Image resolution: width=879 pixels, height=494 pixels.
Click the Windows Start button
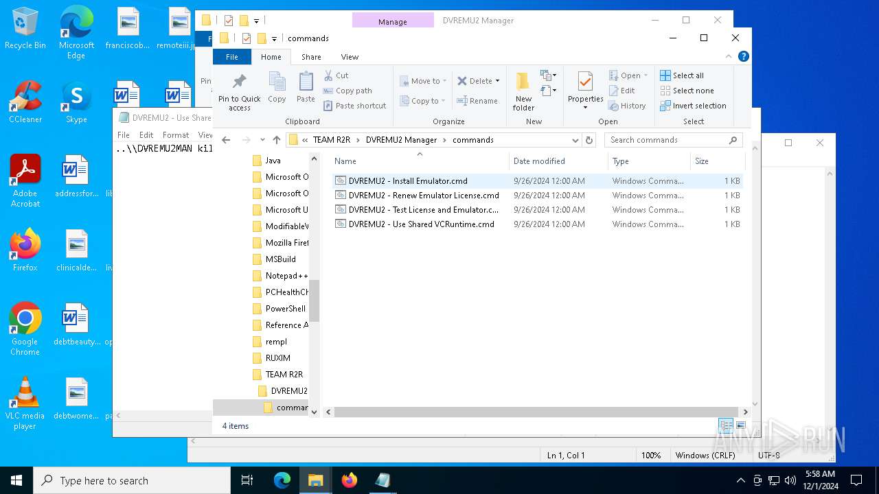point(16,480)
